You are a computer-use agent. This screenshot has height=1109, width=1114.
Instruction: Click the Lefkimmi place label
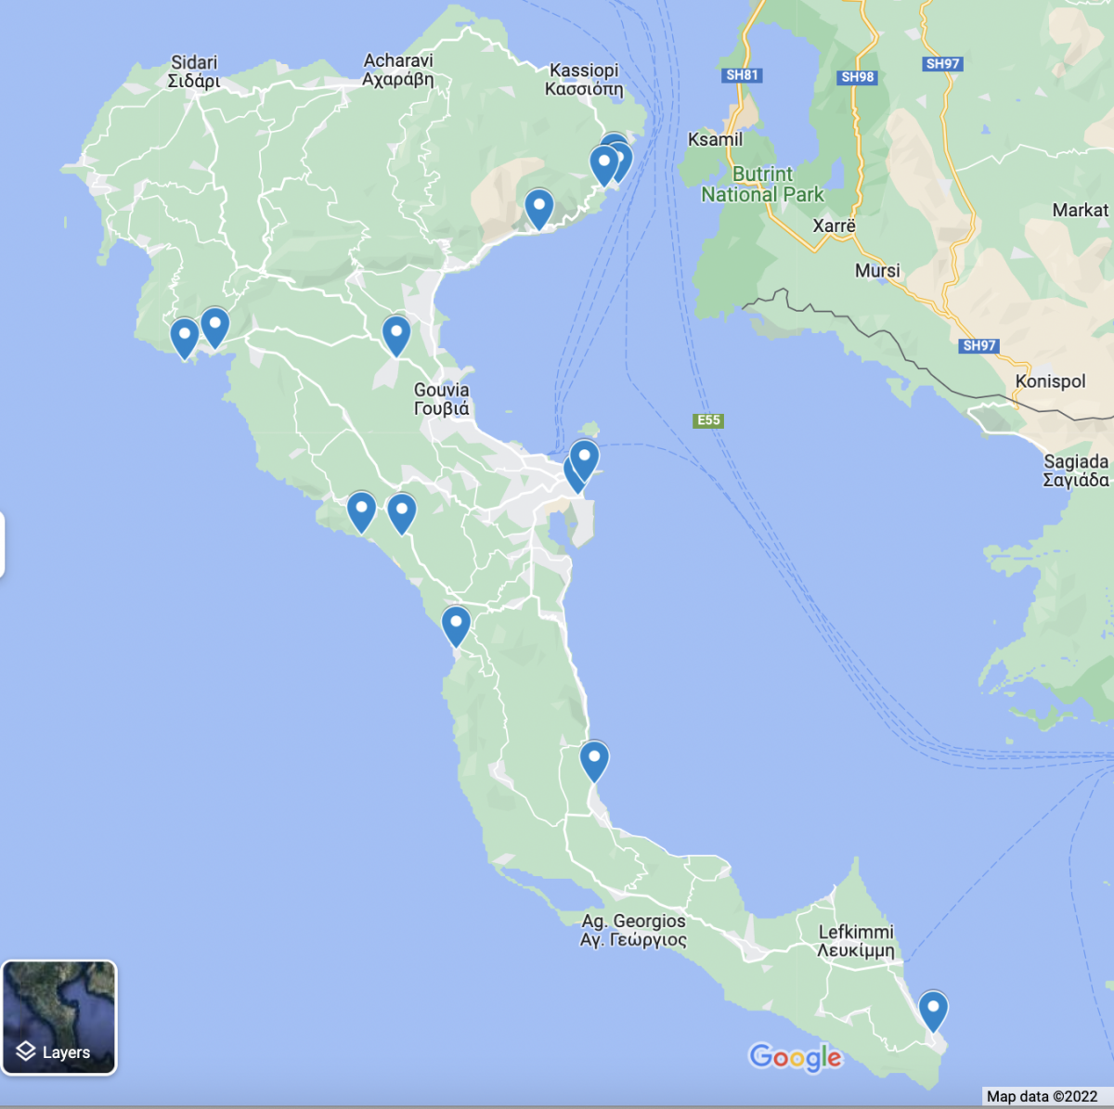[x=856, y=941]
